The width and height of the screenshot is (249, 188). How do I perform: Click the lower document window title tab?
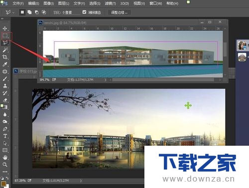pyautogui.click(x=25, y=71)
